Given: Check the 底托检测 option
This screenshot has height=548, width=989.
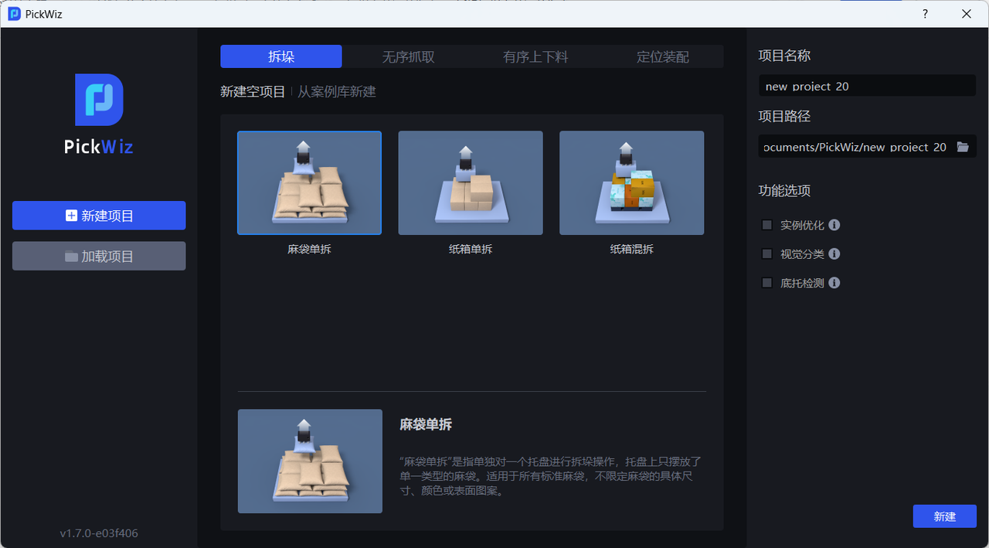Looking at the screenshot, I should pyautogui.click(x=767, y=283).
